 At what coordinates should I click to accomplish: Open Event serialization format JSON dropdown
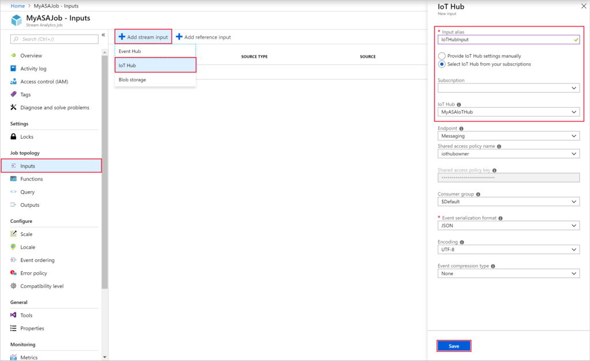click(x=509, y=226)
